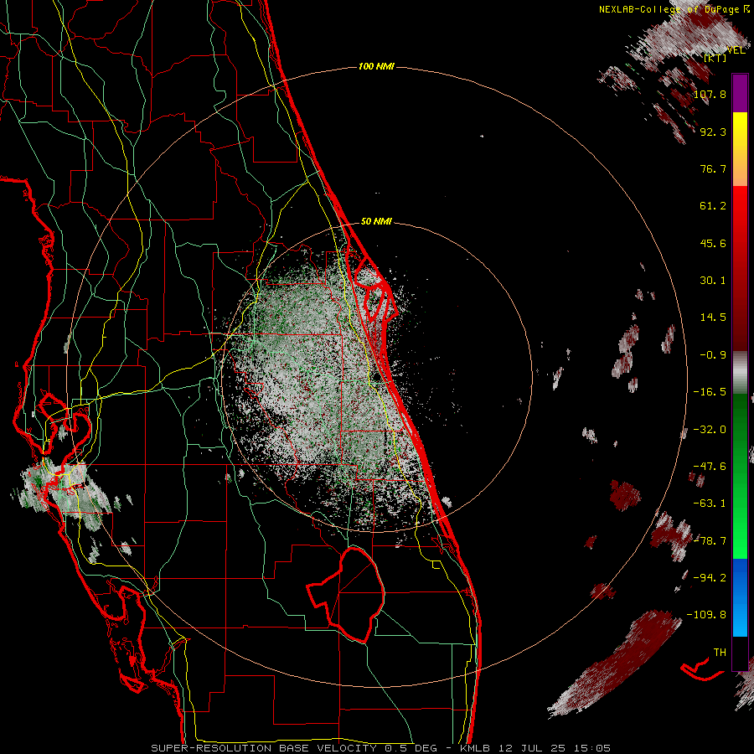This screenshot has height=754, width=754.
Task: Click the -78.7 velocity scale value
Action: [710, 541]
